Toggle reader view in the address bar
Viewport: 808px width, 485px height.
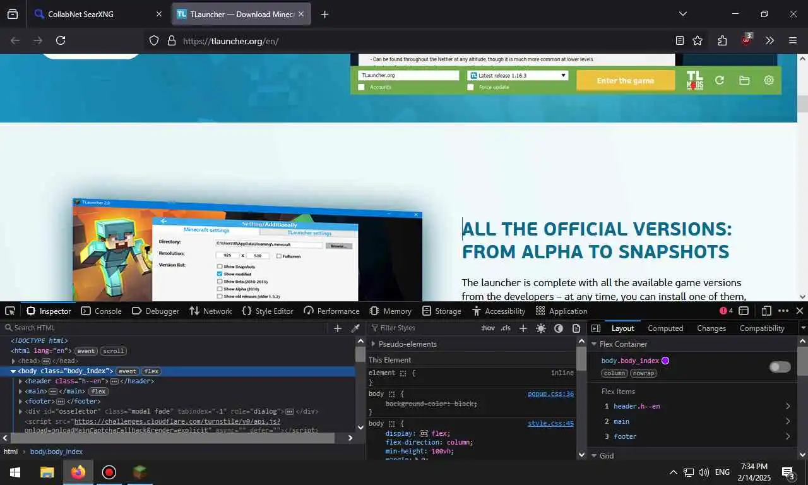coord(679,40)
